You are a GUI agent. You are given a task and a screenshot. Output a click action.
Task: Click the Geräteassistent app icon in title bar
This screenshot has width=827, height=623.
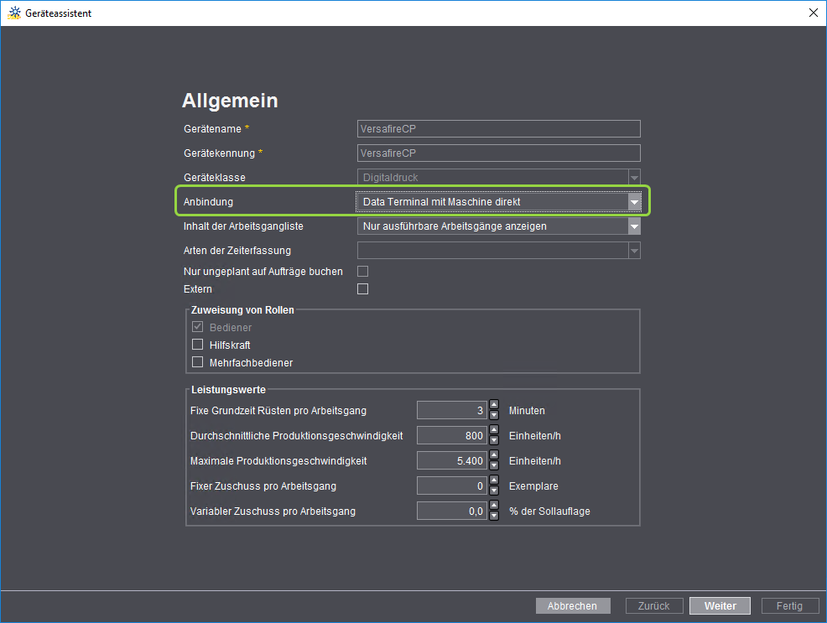pyautogui.click(x=14, y=13)
